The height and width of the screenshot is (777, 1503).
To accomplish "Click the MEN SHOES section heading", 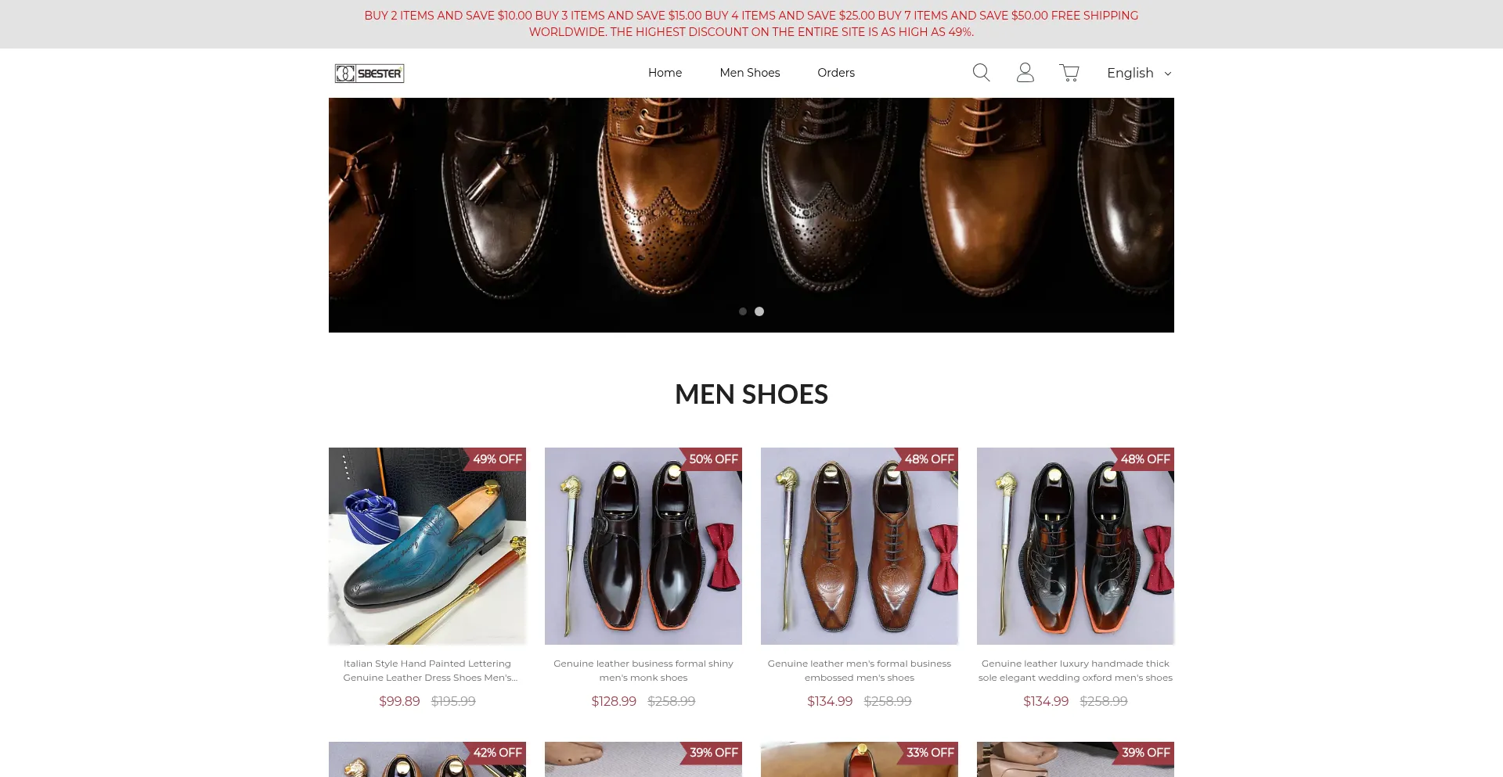I will 751,394.
